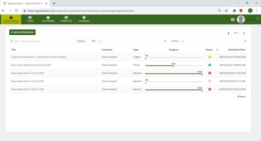
Task: Open the app grid navigation icon
Action: click(233, 20)
